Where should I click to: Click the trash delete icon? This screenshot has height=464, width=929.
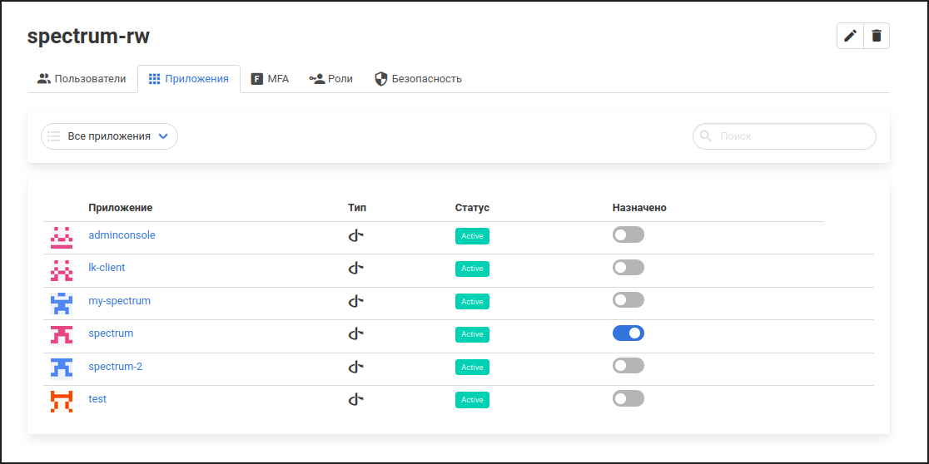point(877,36)
